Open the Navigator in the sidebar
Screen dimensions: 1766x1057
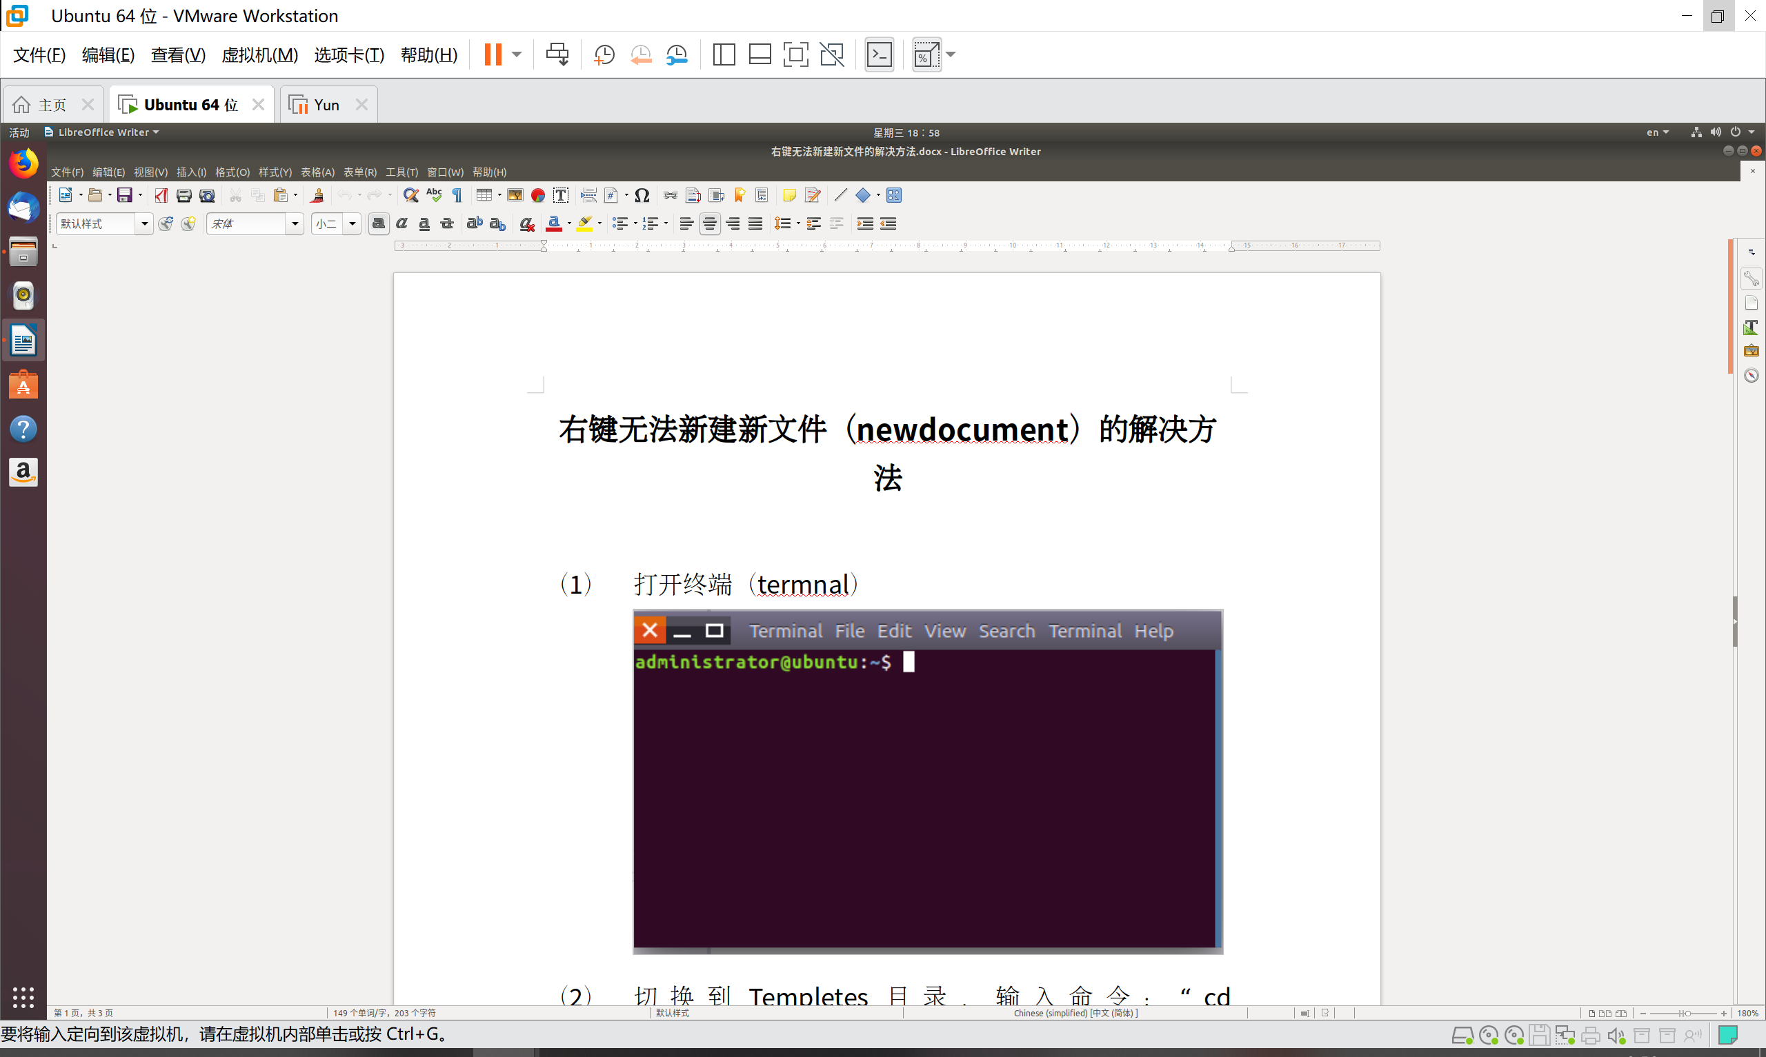(x=1751, y=375)
